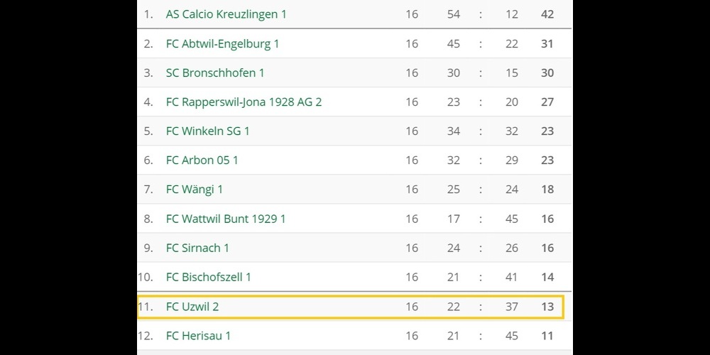Click the 27 points of Rapperswil-Jona
The height and width of the screenshot is (355, 710).
click(x=547, y=102)
